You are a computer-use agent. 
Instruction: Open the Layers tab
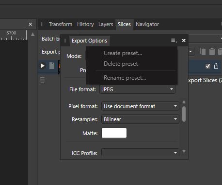106,24
